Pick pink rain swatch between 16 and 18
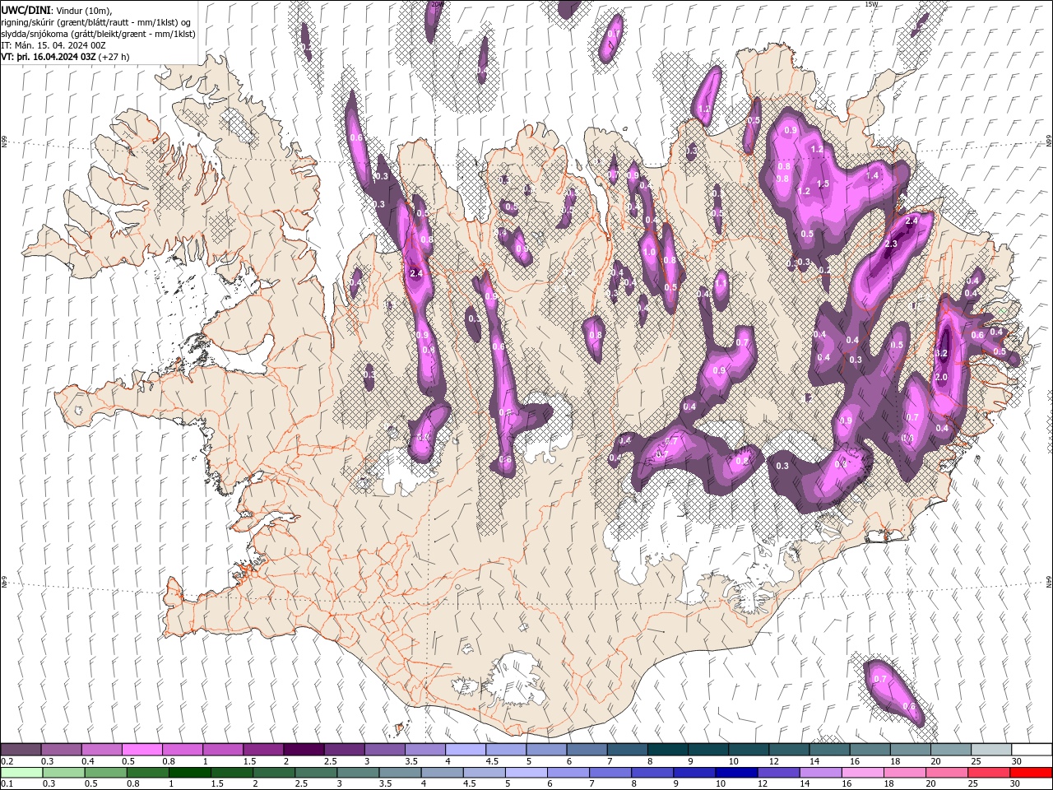The image size is (1053, 790). tap(863, 773)
